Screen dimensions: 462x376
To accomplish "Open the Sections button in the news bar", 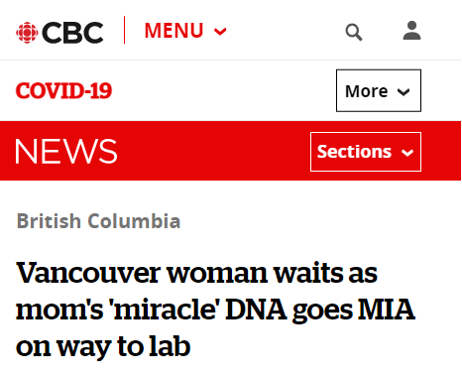I will pyautogui.click(x=366, y=152).
